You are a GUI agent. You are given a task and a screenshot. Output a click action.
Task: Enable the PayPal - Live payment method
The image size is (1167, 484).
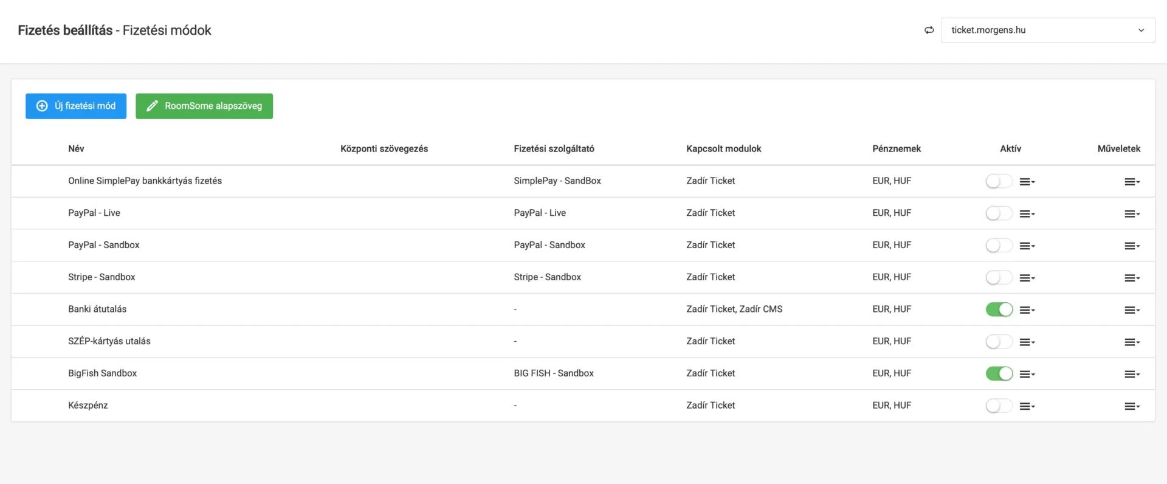999,213
